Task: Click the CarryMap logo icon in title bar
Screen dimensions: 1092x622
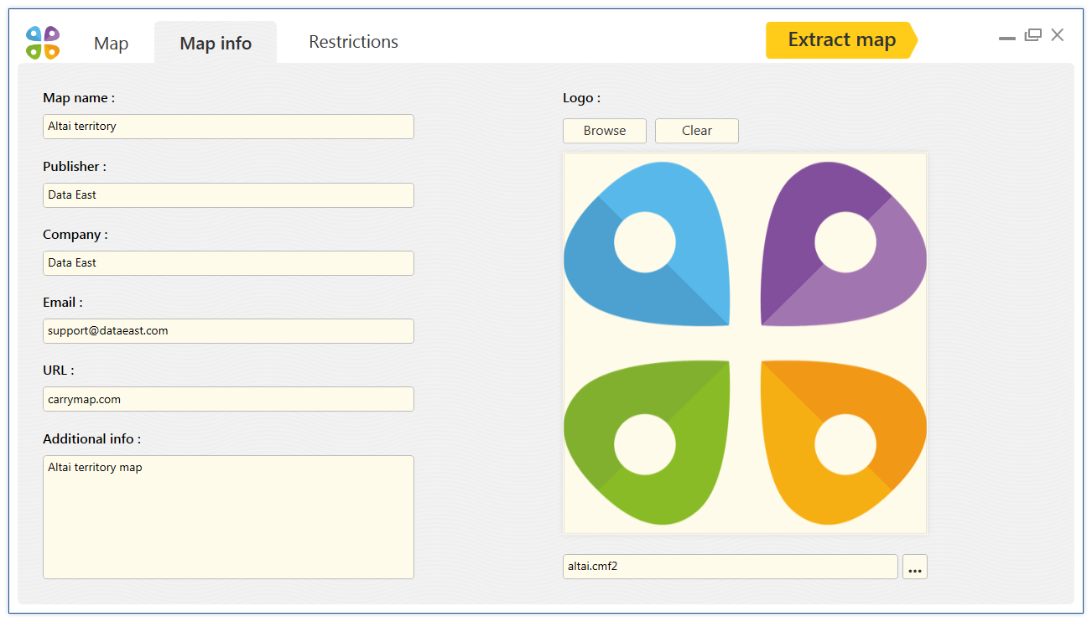Action: (x=43, y=43)
